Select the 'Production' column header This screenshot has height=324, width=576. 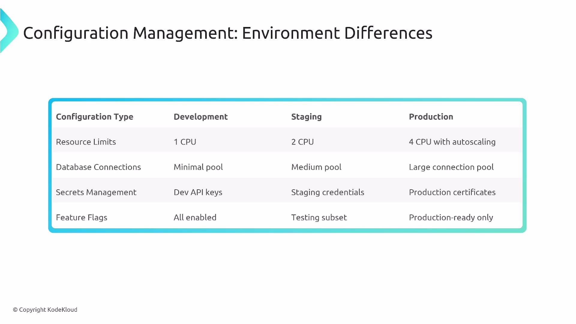pyautogui.click(x=431, y=117)
